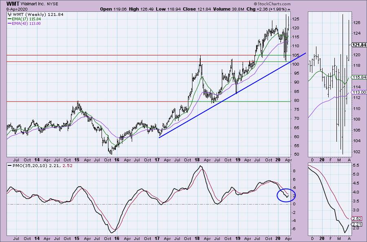Click the EMA(43) 113.00 legend entry
367x242 pixels.
click(26, 23)
